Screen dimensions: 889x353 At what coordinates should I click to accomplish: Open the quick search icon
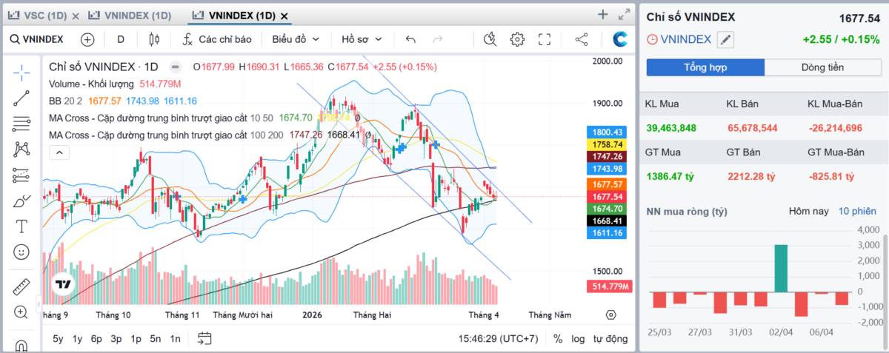[489, 39]
